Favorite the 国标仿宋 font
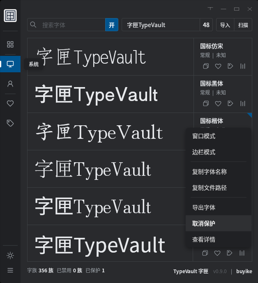 tap(218, 66)
